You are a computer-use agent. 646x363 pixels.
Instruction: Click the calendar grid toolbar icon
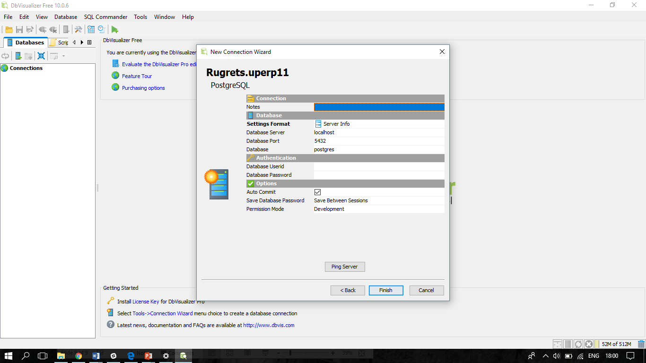click(x=91, y=29)
